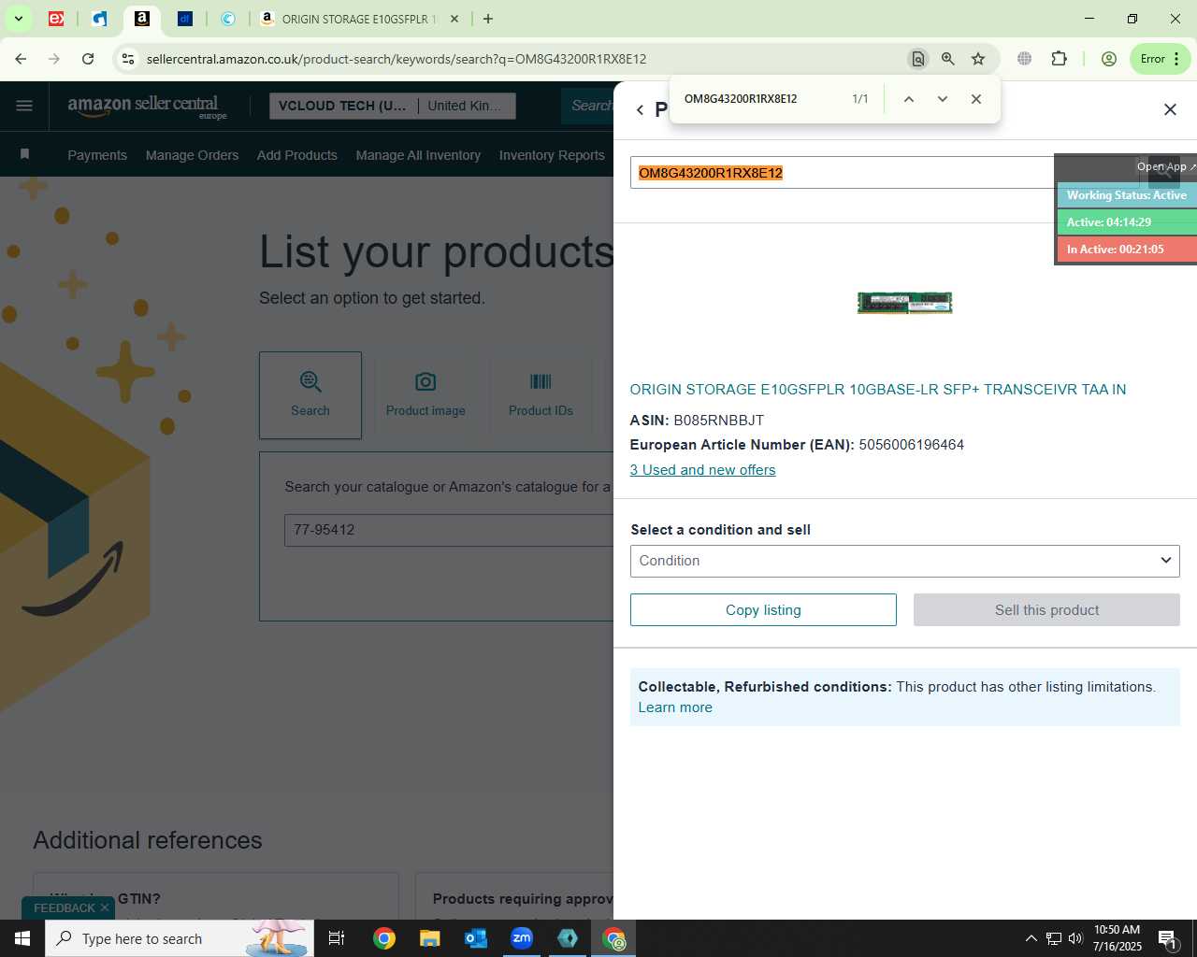This screenshot has height=957, width=1197.
Task: Click the Open App overlay button
Action: 1165,166
